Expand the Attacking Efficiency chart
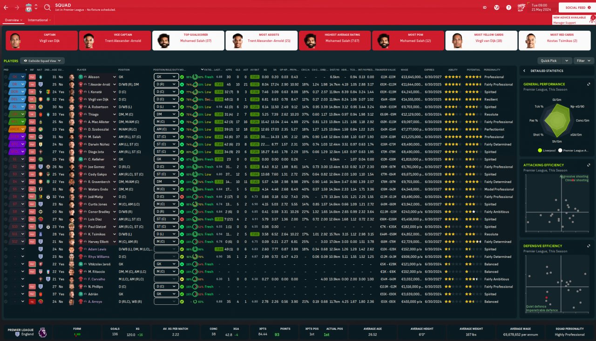This screenshot has width=596, height=341. point(589,165)
